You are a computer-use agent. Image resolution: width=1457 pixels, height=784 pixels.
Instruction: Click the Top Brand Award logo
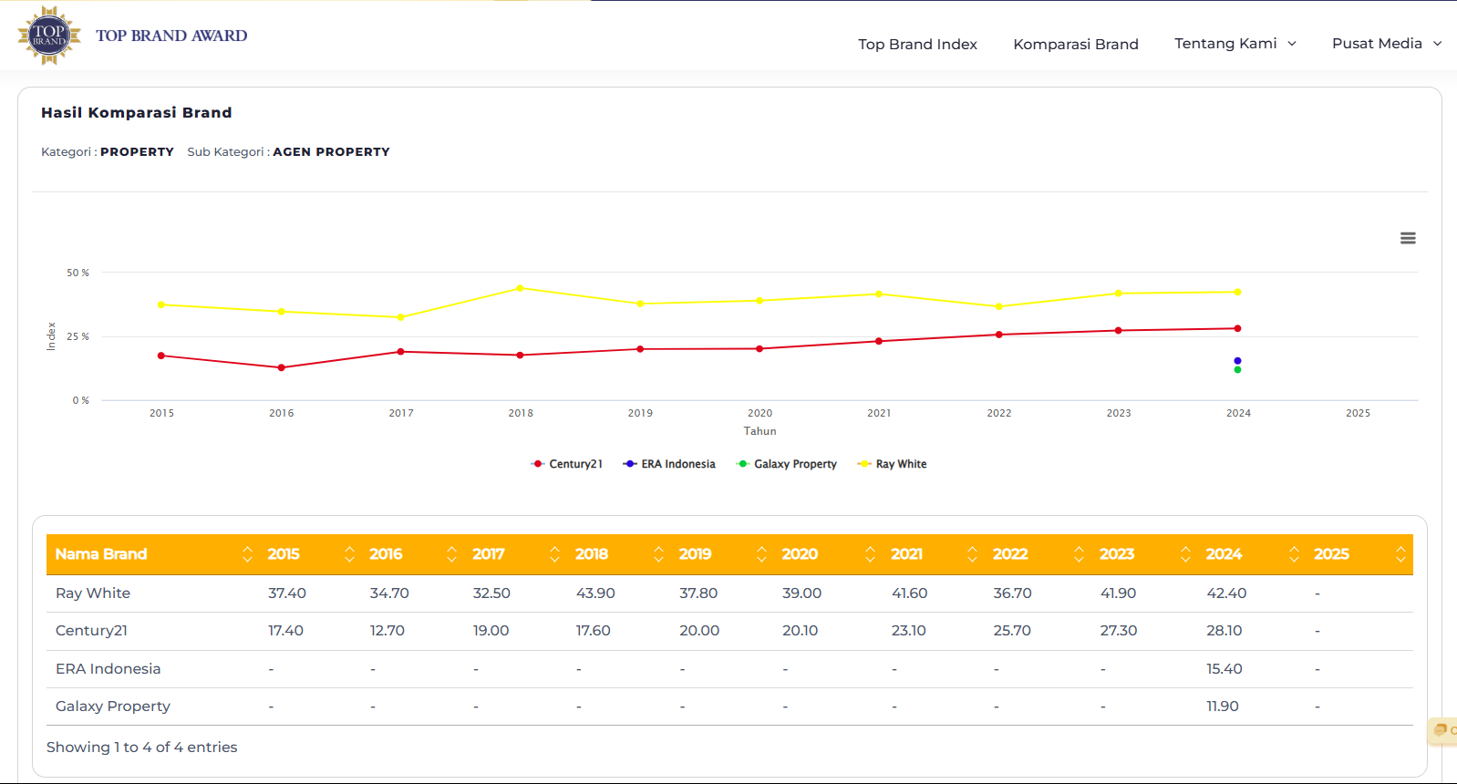[x=49, y=36]
